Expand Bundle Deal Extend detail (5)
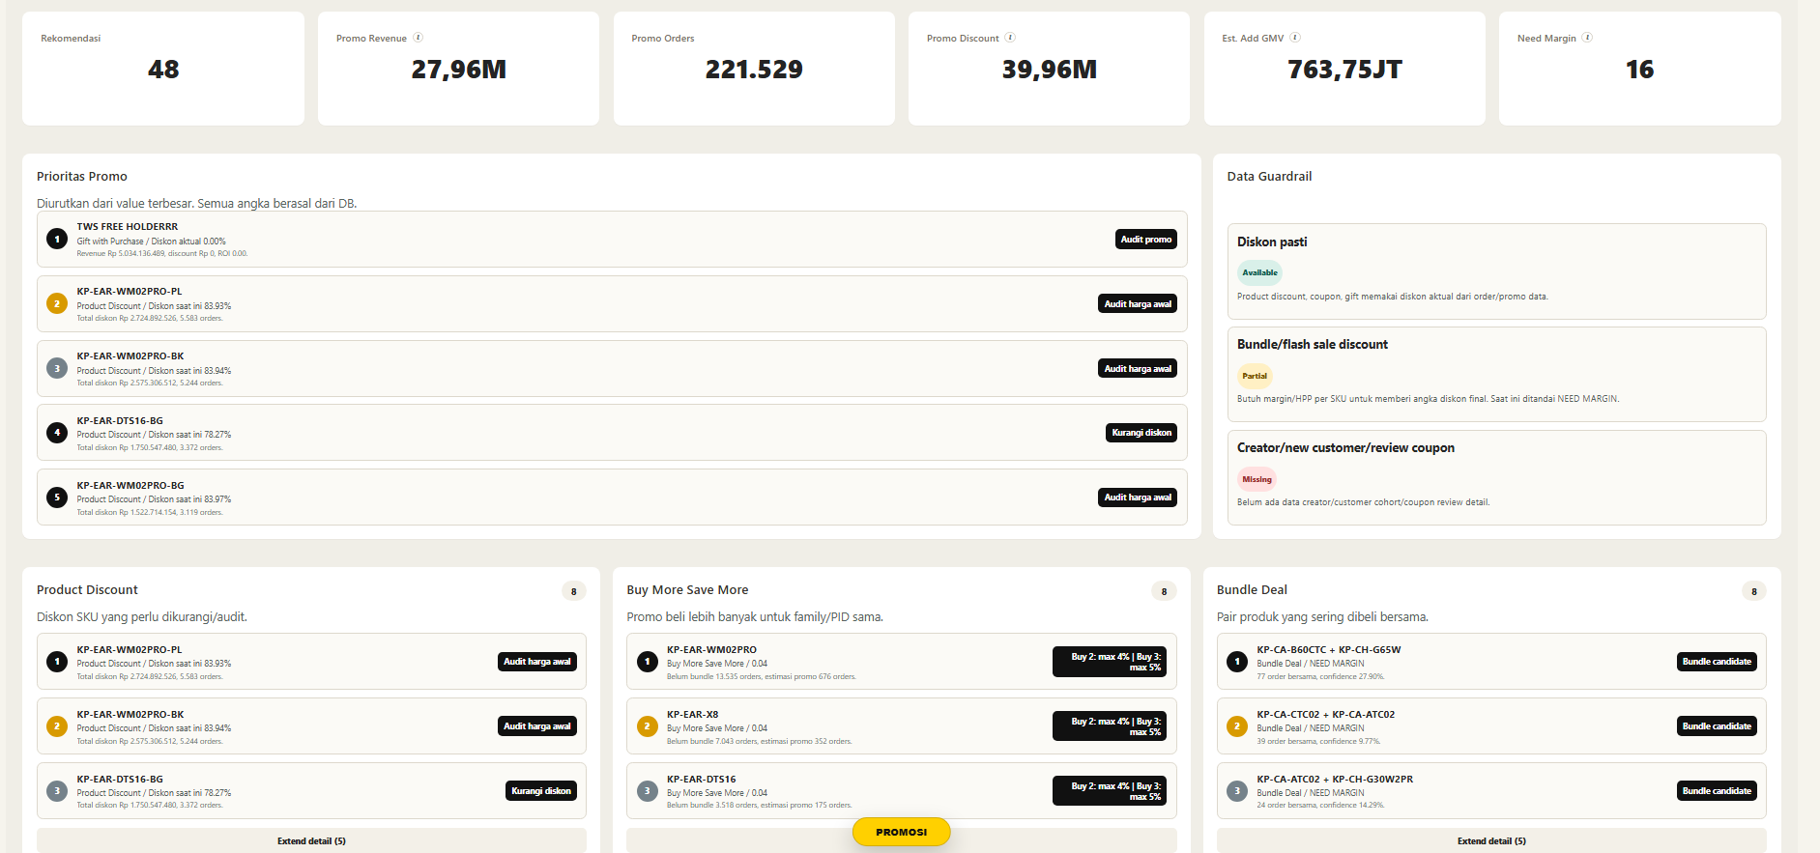Image resolution: width=1820 pixels, height=853 pixels. 1491,840
